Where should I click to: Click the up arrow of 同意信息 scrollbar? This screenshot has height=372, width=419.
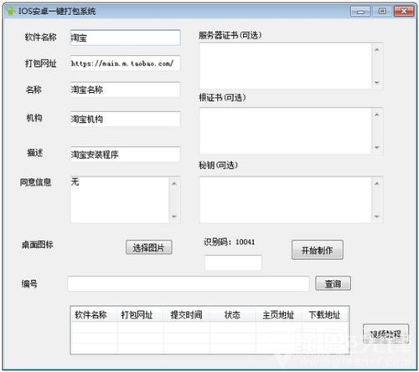174,183
